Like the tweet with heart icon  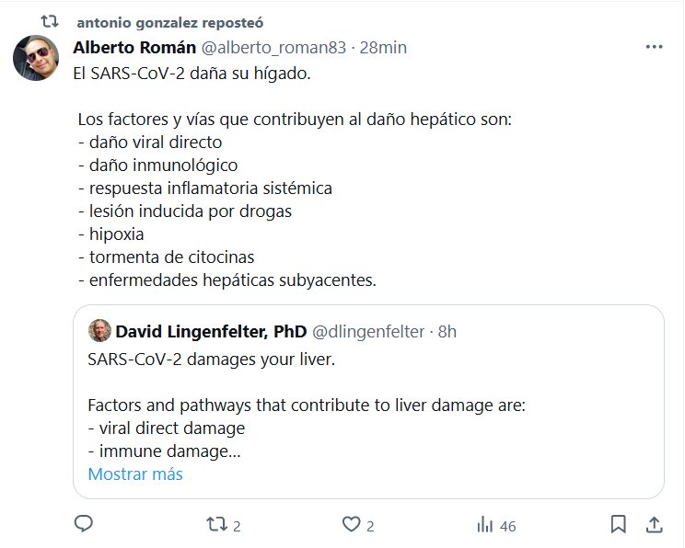[350, 525]
